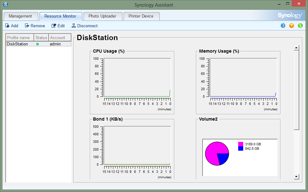Select the DiskStation profile row
The width and height of the screenshot is (308, 192).
coord(38,44)
